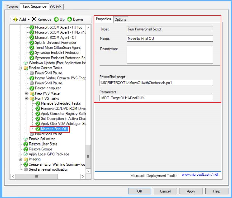Click check icon beside Enable BitLocker

pyautogui.click(x=26, y=139)
